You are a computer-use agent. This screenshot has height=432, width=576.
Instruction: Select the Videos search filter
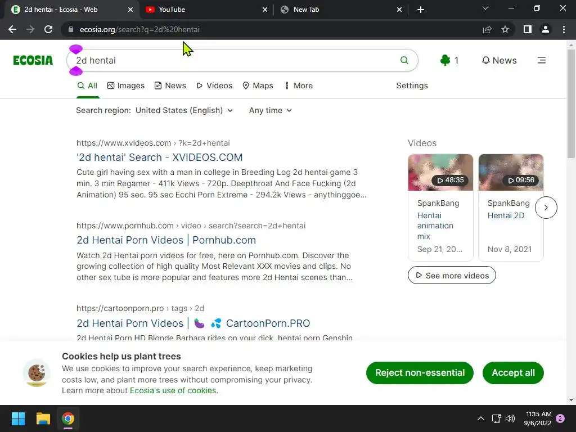[x=214, y=85]
